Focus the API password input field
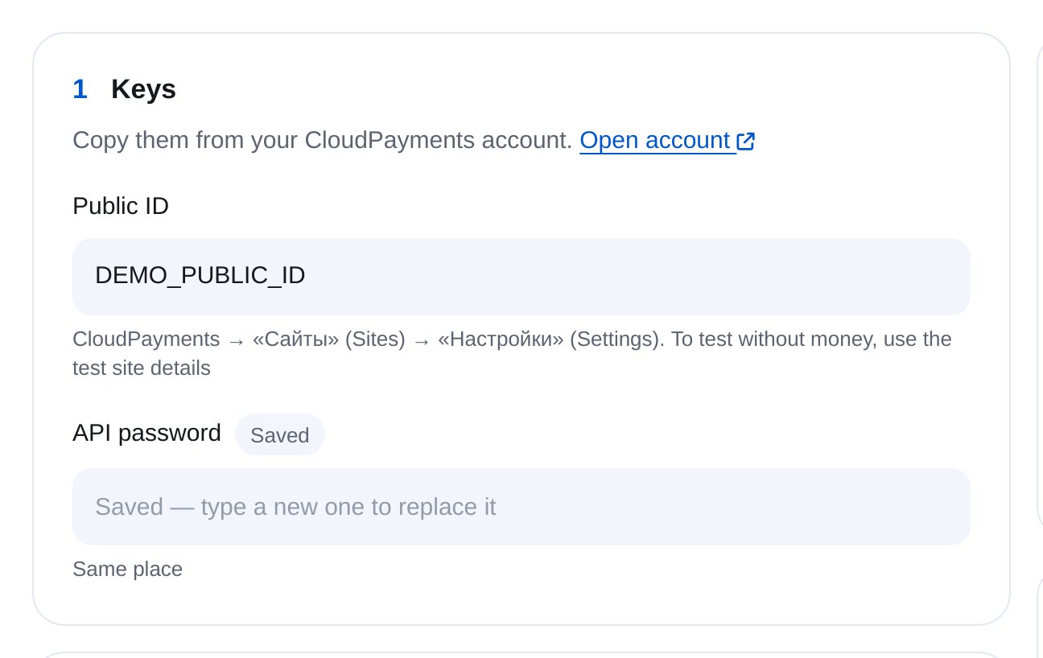Image resolution: width=1043 pixels, height=658 pixels. pos(521,507)
